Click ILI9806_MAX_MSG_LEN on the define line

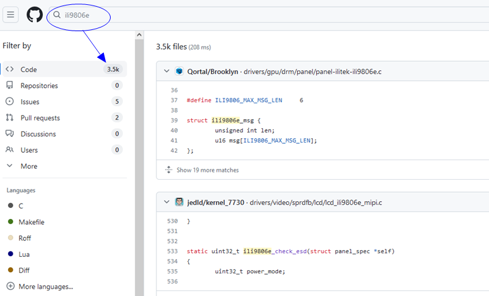[249, 100]
